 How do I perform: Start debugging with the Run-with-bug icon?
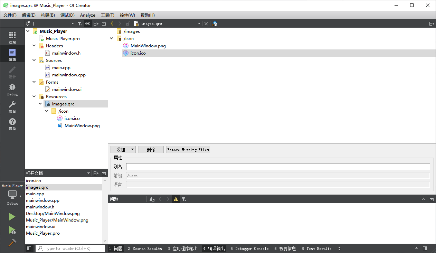pyautogui.click(x=12, y=230)
